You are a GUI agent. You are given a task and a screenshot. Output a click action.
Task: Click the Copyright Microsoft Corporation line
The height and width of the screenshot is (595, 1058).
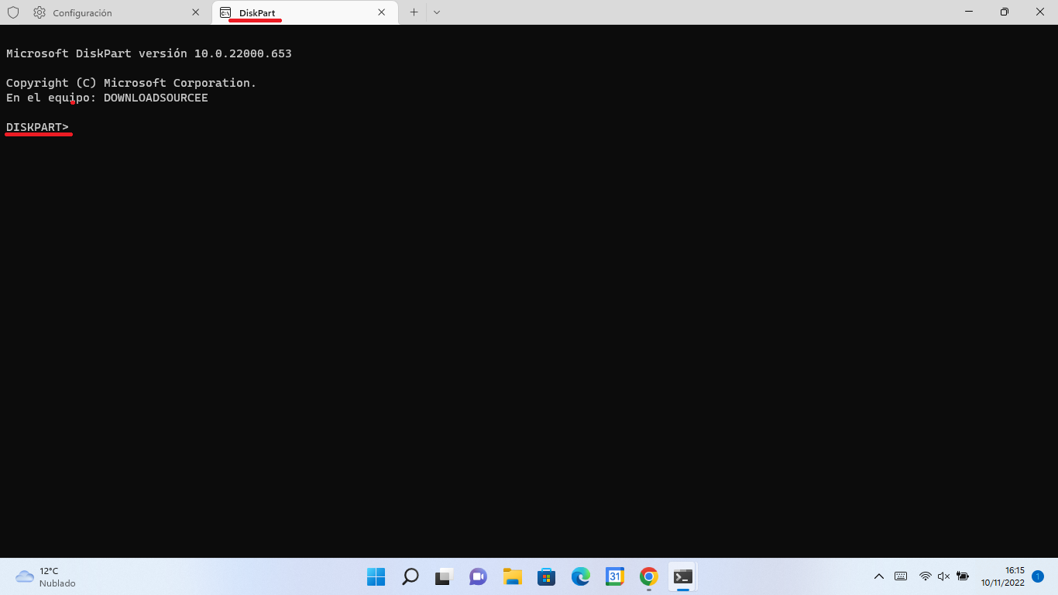click(x=131, y=83)
